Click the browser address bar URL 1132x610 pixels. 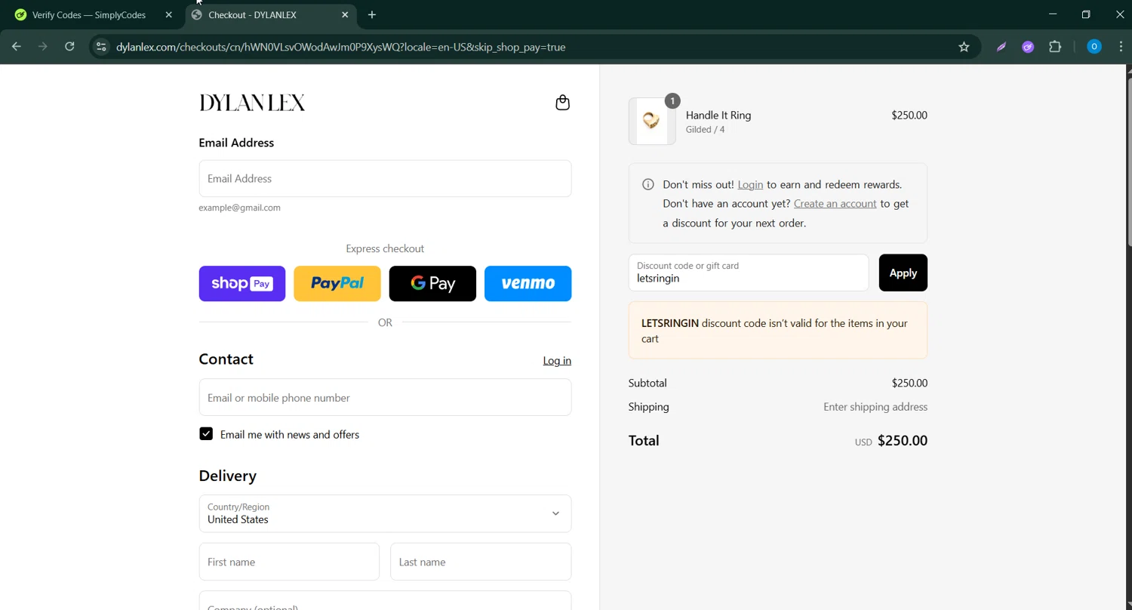click(341, 47)
